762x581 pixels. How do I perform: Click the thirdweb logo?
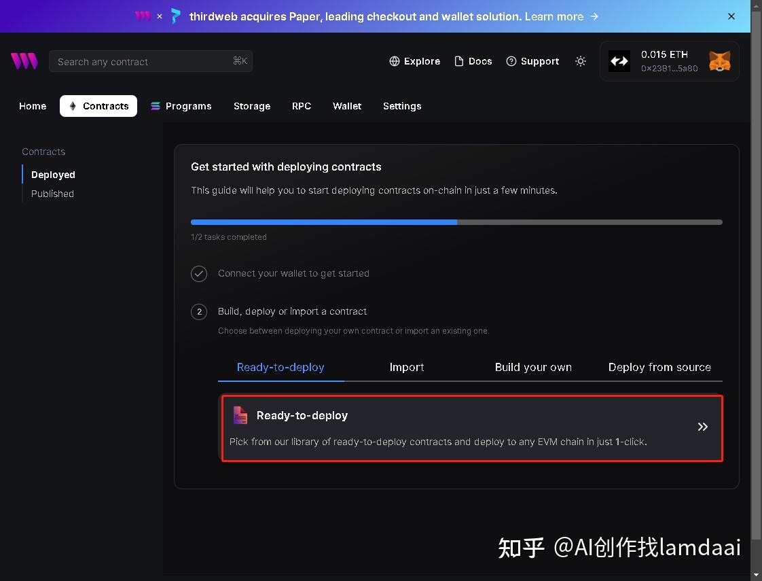[x=24, y=60]
